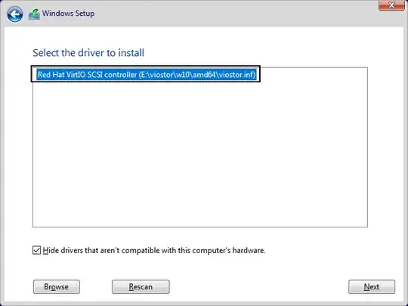Viewport: 408px width, 306px height.
Task: Proceed with the Next button
Action: click(x=372, y=287)
